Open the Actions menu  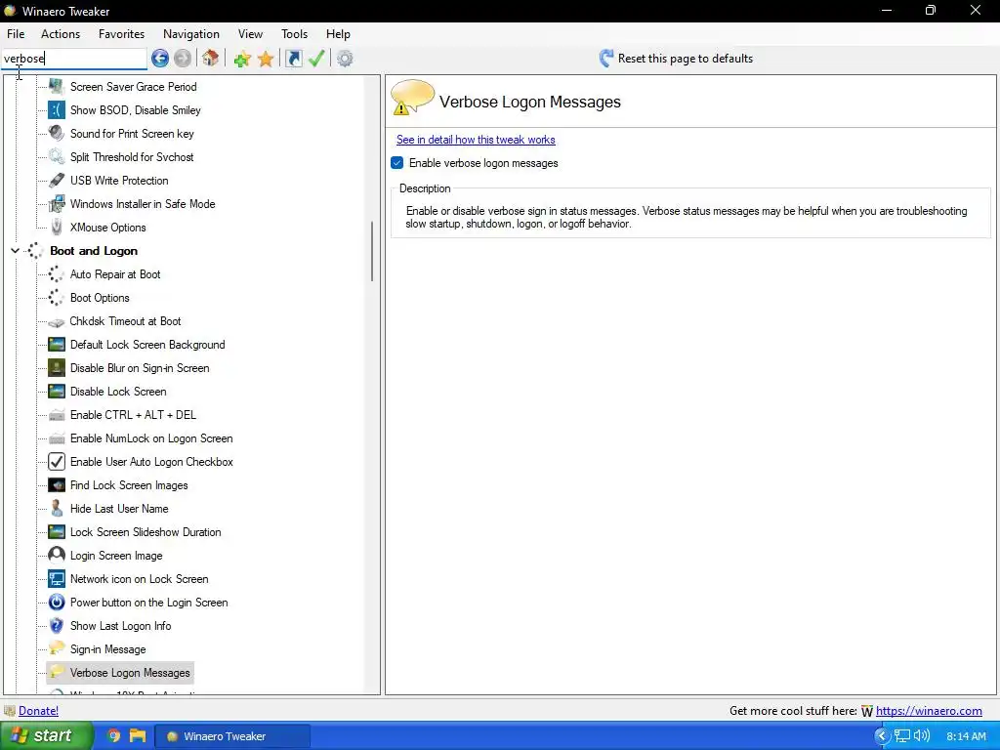[61, 34]
